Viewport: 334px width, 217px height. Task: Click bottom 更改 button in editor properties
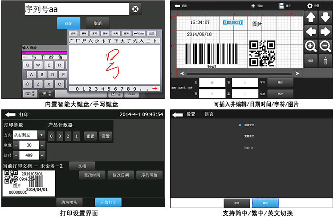(280, 94)
